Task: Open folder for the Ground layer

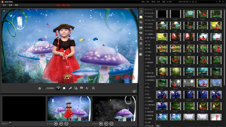Action: [56, 124]
